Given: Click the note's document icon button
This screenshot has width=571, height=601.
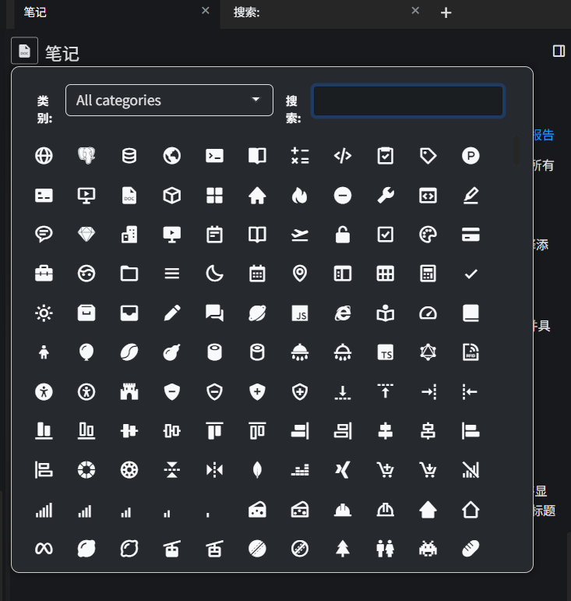Looking at the screenshot, I should [24, 51].
